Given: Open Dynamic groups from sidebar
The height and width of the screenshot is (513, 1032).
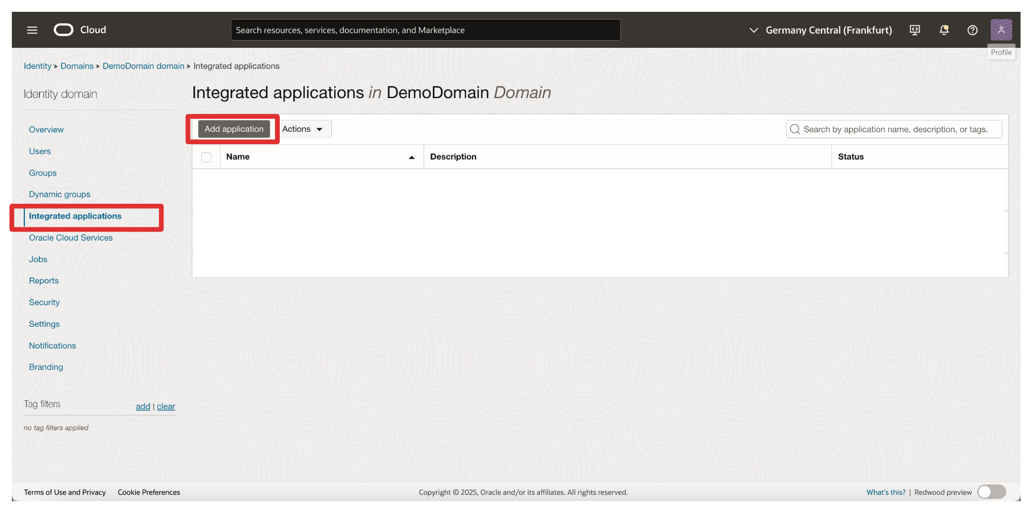Looking at the screenshot, I should click(x=60, y=194).
